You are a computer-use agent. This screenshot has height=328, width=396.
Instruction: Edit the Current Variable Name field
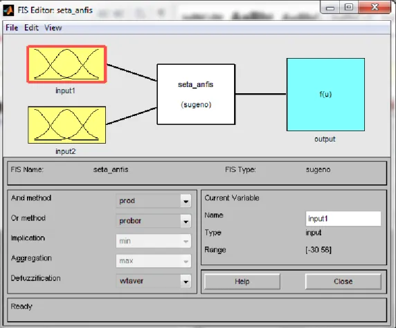tap(343, 219)
